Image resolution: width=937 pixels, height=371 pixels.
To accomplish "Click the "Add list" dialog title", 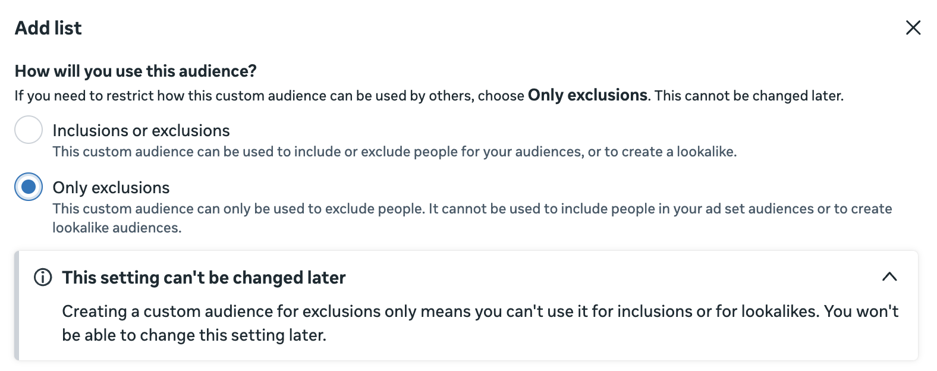I will click(x=48, y=28).
